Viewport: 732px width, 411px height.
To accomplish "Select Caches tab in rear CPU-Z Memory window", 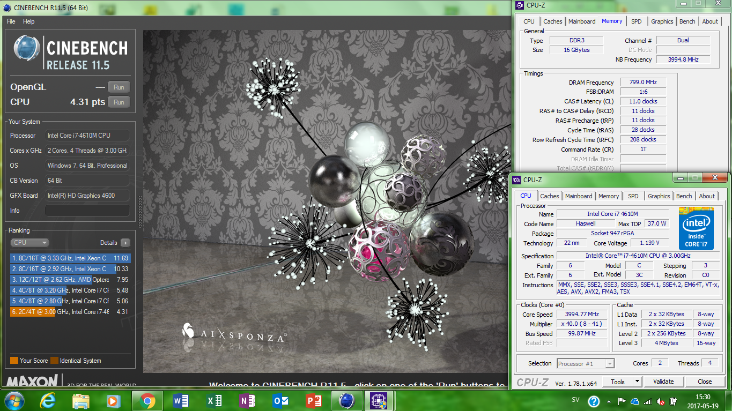I will (553, 21).
